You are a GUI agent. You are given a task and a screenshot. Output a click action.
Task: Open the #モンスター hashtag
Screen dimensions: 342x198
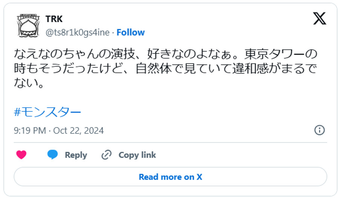pyautogui.click(x=47, y=112)
